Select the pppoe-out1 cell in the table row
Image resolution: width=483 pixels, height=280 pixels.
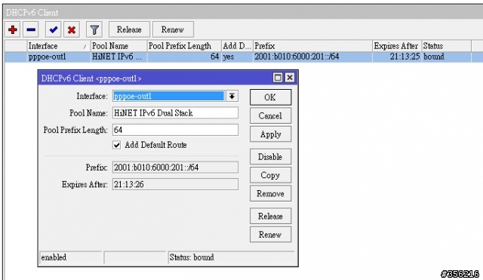click(x=59, y=57)
